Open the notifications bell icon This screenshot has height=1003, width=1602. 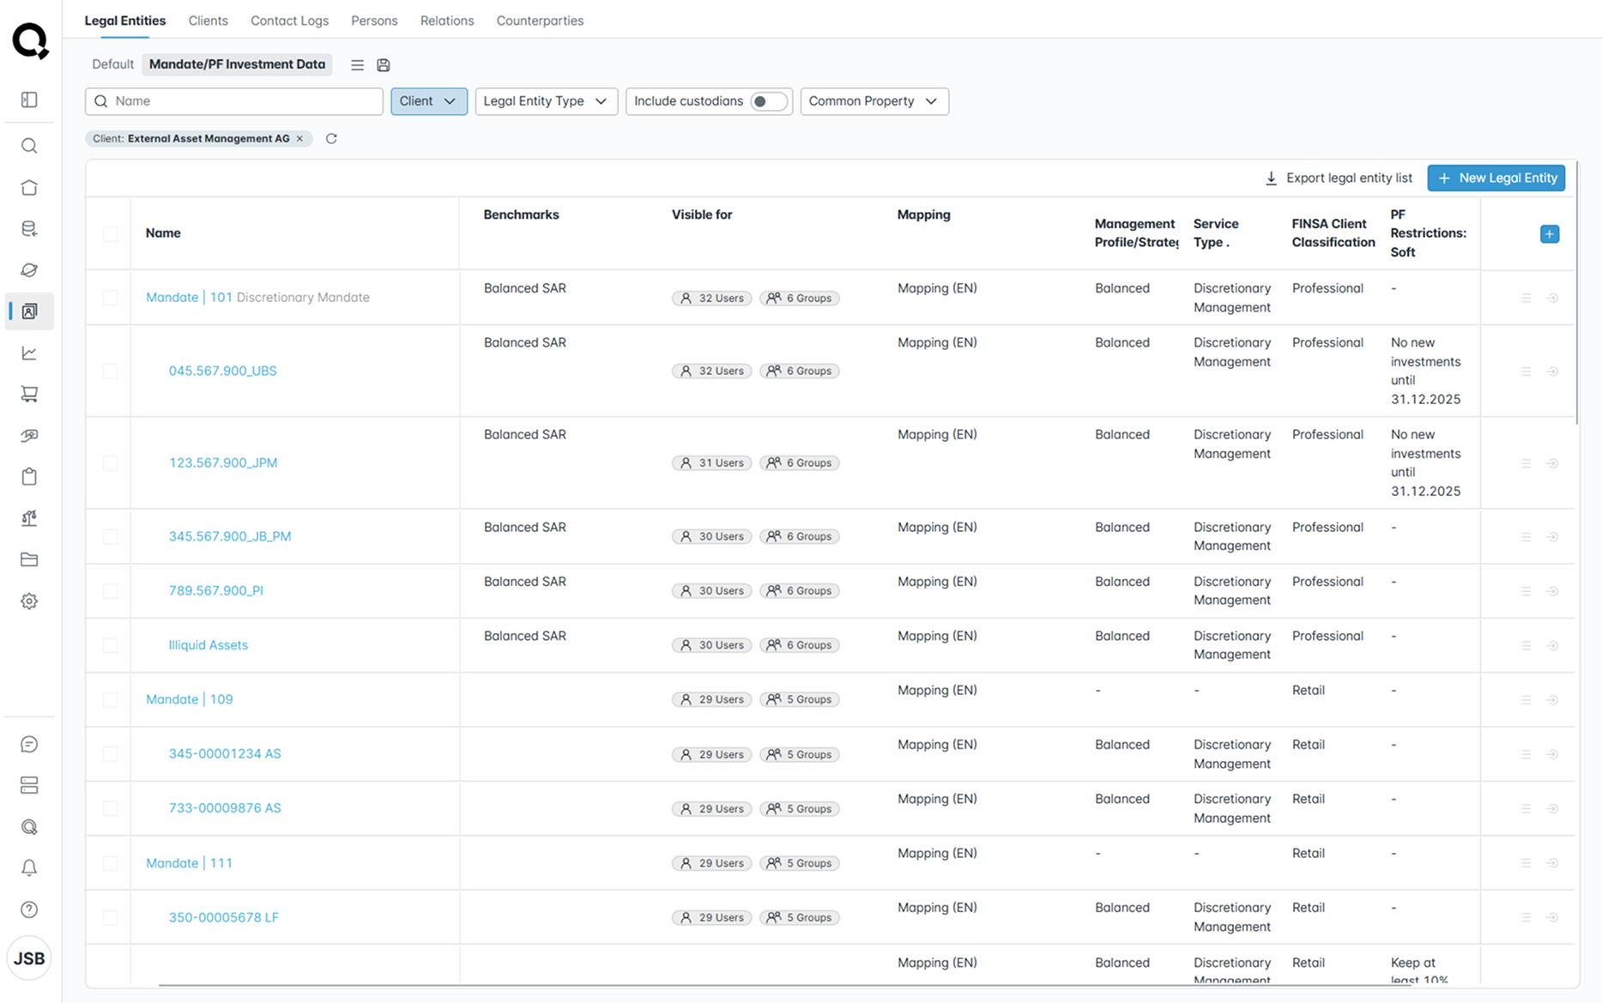[x=29, y=867]
